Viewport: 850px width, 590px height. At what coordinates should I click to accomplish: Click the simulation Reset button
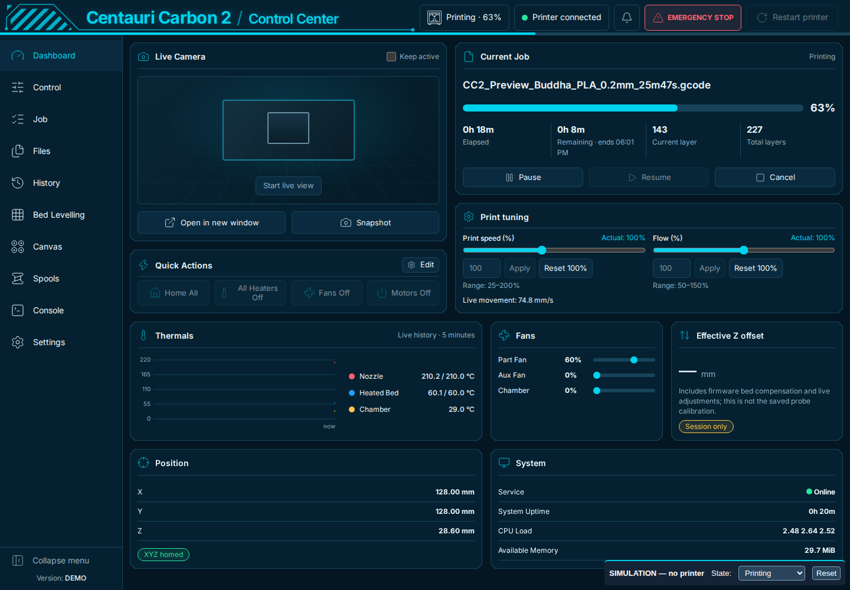[826, 573]
